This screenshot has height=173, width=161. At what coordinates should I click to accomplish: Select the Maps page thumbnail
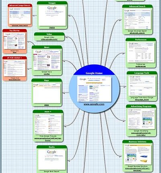(x=47, y=93)
